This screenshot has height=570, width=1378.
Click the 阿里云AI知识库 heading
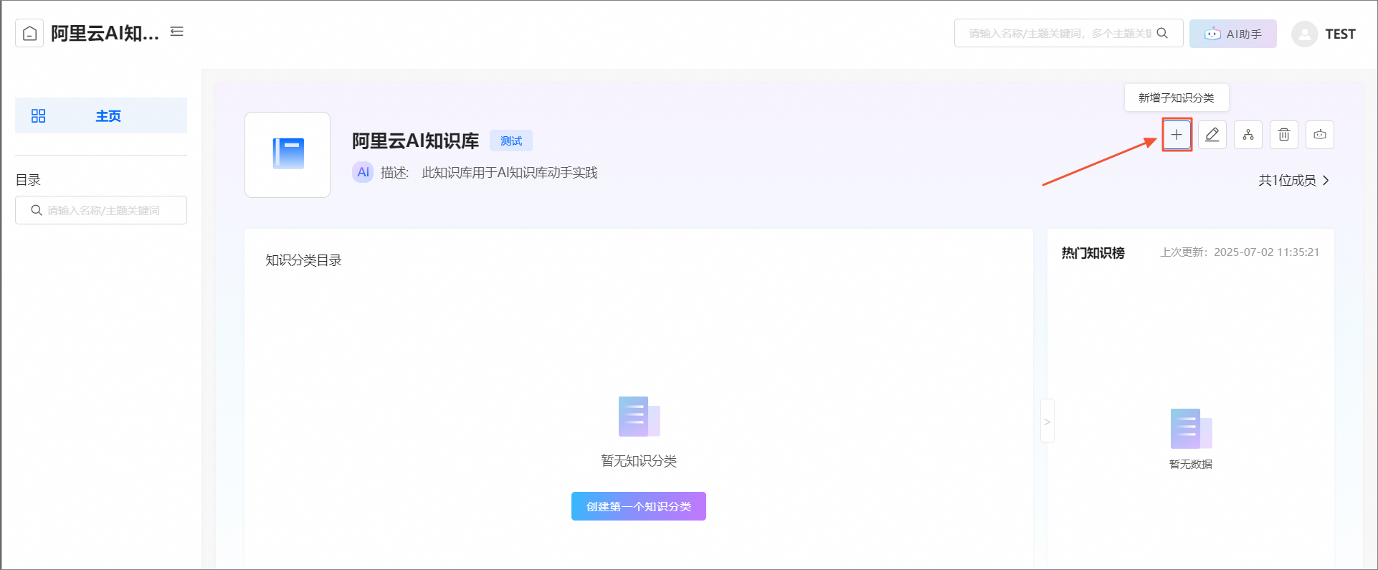[415, 141]
